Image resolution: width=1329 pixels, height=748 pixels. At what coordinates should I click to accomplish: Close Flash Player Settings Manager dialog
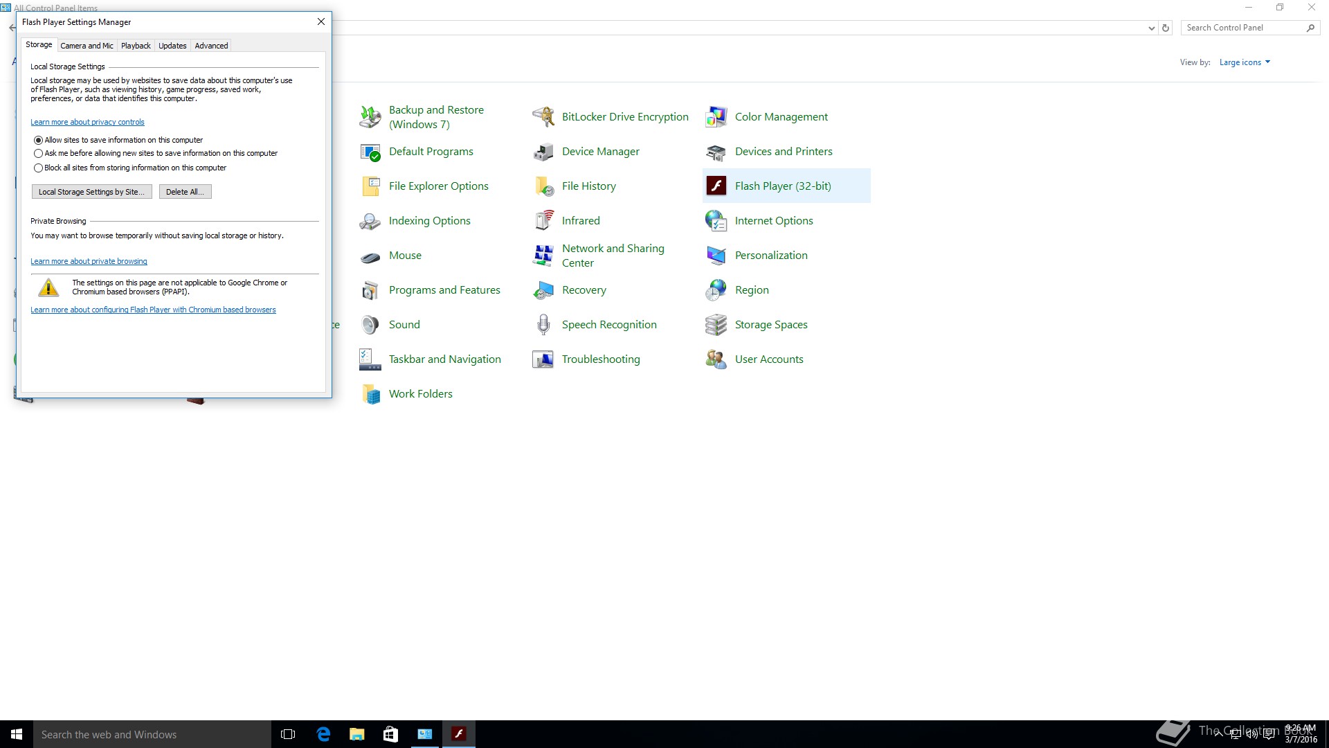321,21
